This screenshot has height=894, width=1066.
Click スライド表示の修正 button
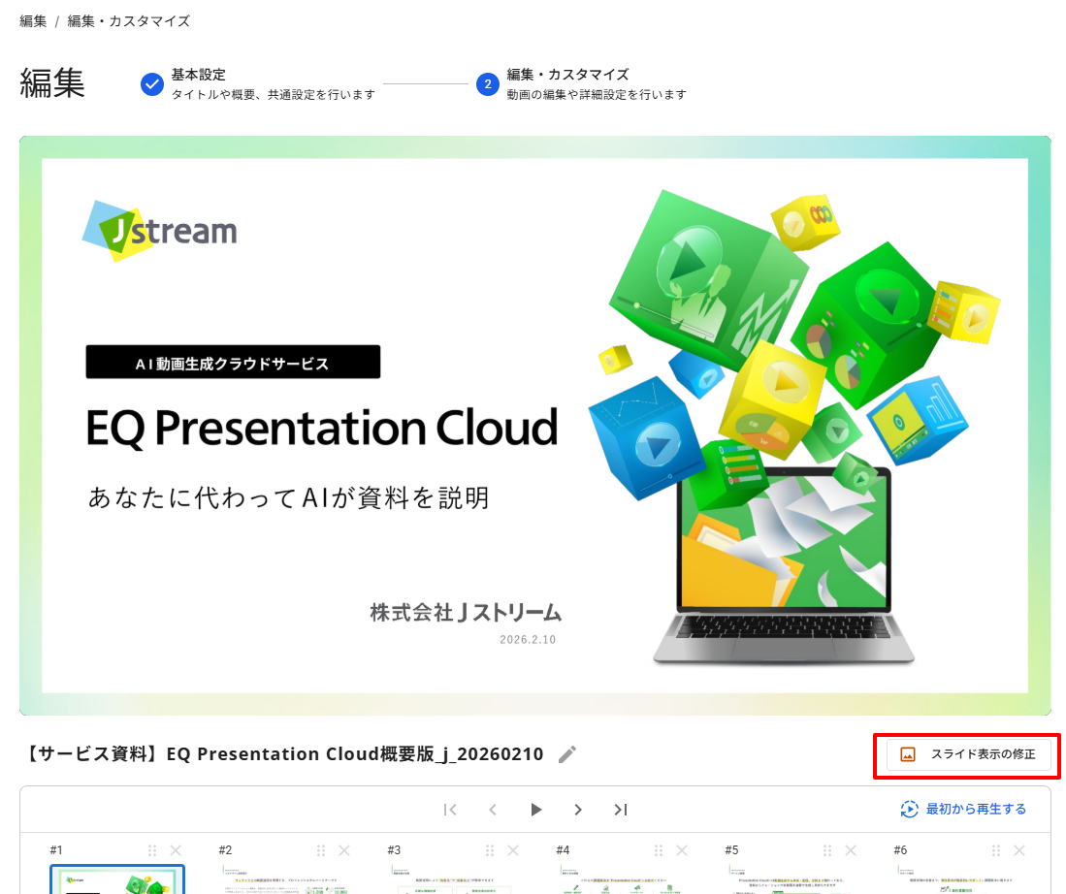pyautogui.click(x=968, y=754)
